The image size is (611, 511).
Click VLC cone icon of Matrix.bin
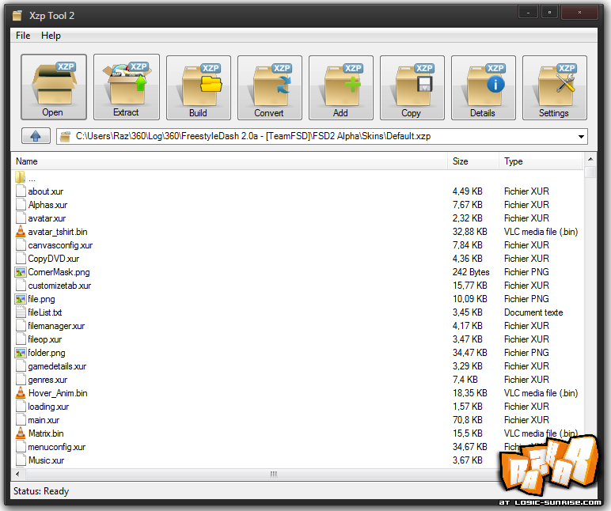pos(21,433)
